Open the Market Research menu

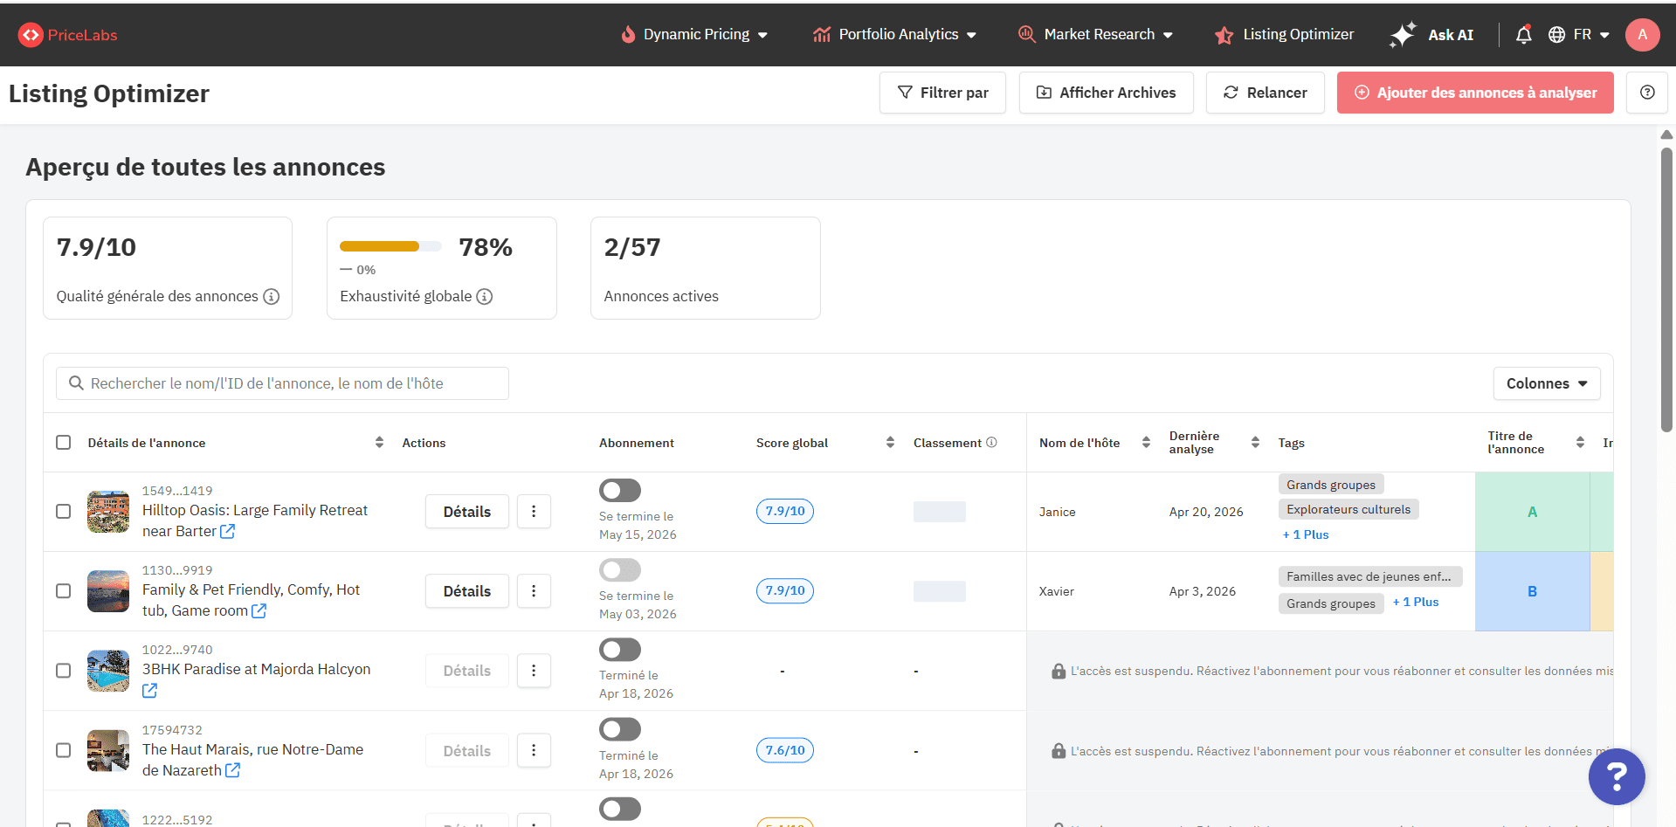pyautogui.click(x=1096, y=34)
